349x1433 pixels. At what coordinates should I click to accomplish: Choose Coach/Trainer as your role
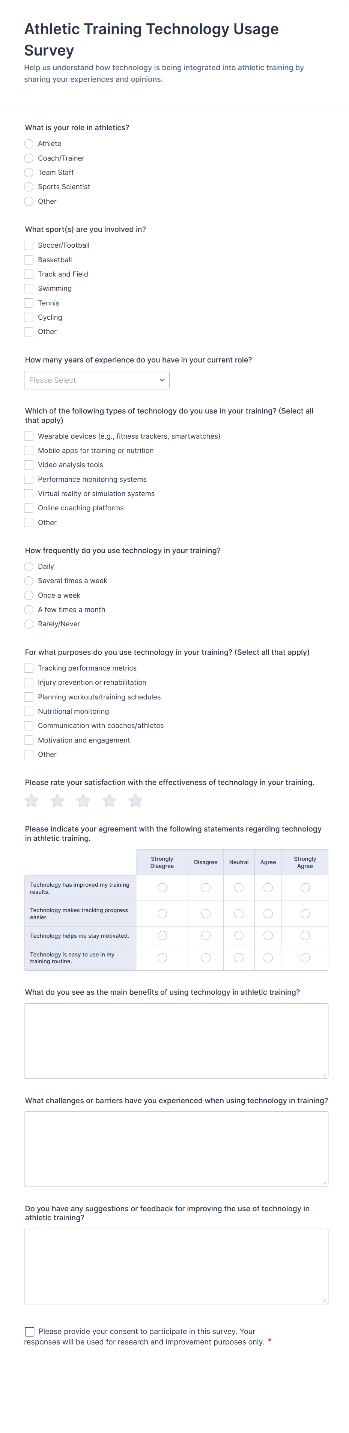point(29,158)
